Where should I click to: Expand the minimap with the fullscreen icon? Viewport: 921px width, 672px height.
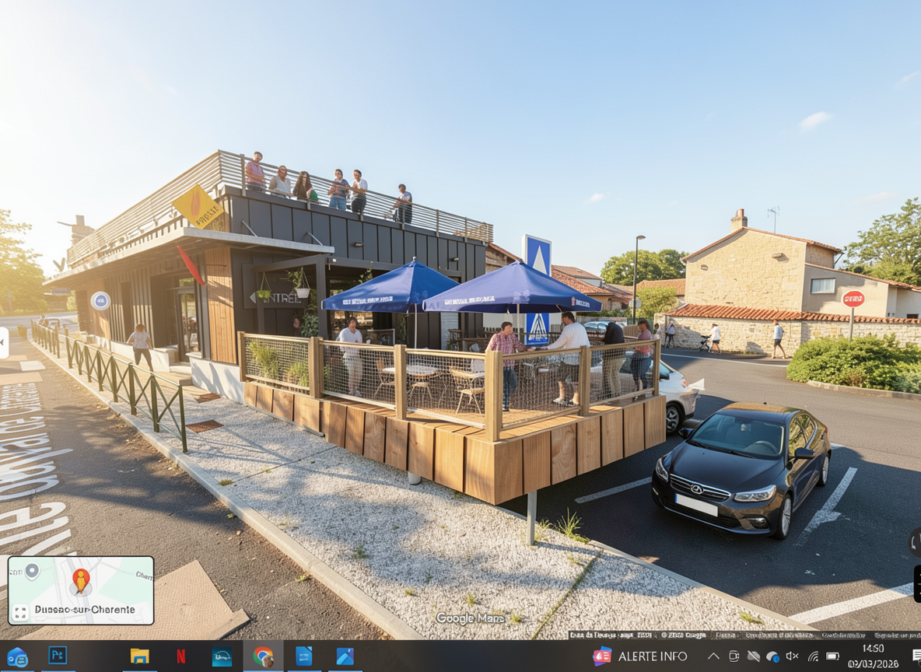click(20, 613)
